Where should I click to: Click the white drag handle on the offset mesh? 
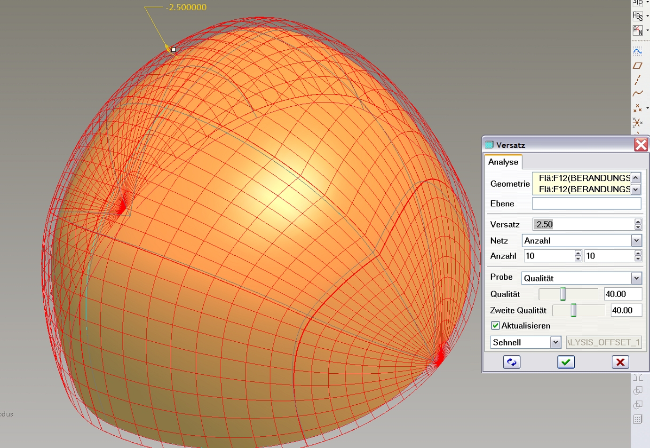pos(174,49)
